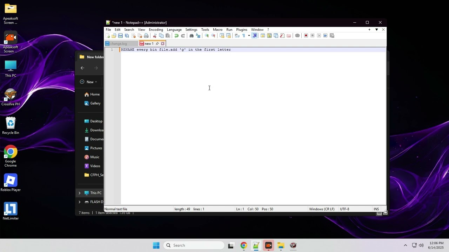Viewport: 449px width, 252px height.
Task: Toggle the highlighted Indent Guide icon
Action: pyautogui.click(x=255, y=36)
